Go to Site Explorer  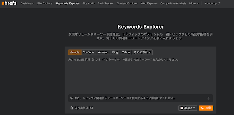(45, 3)
